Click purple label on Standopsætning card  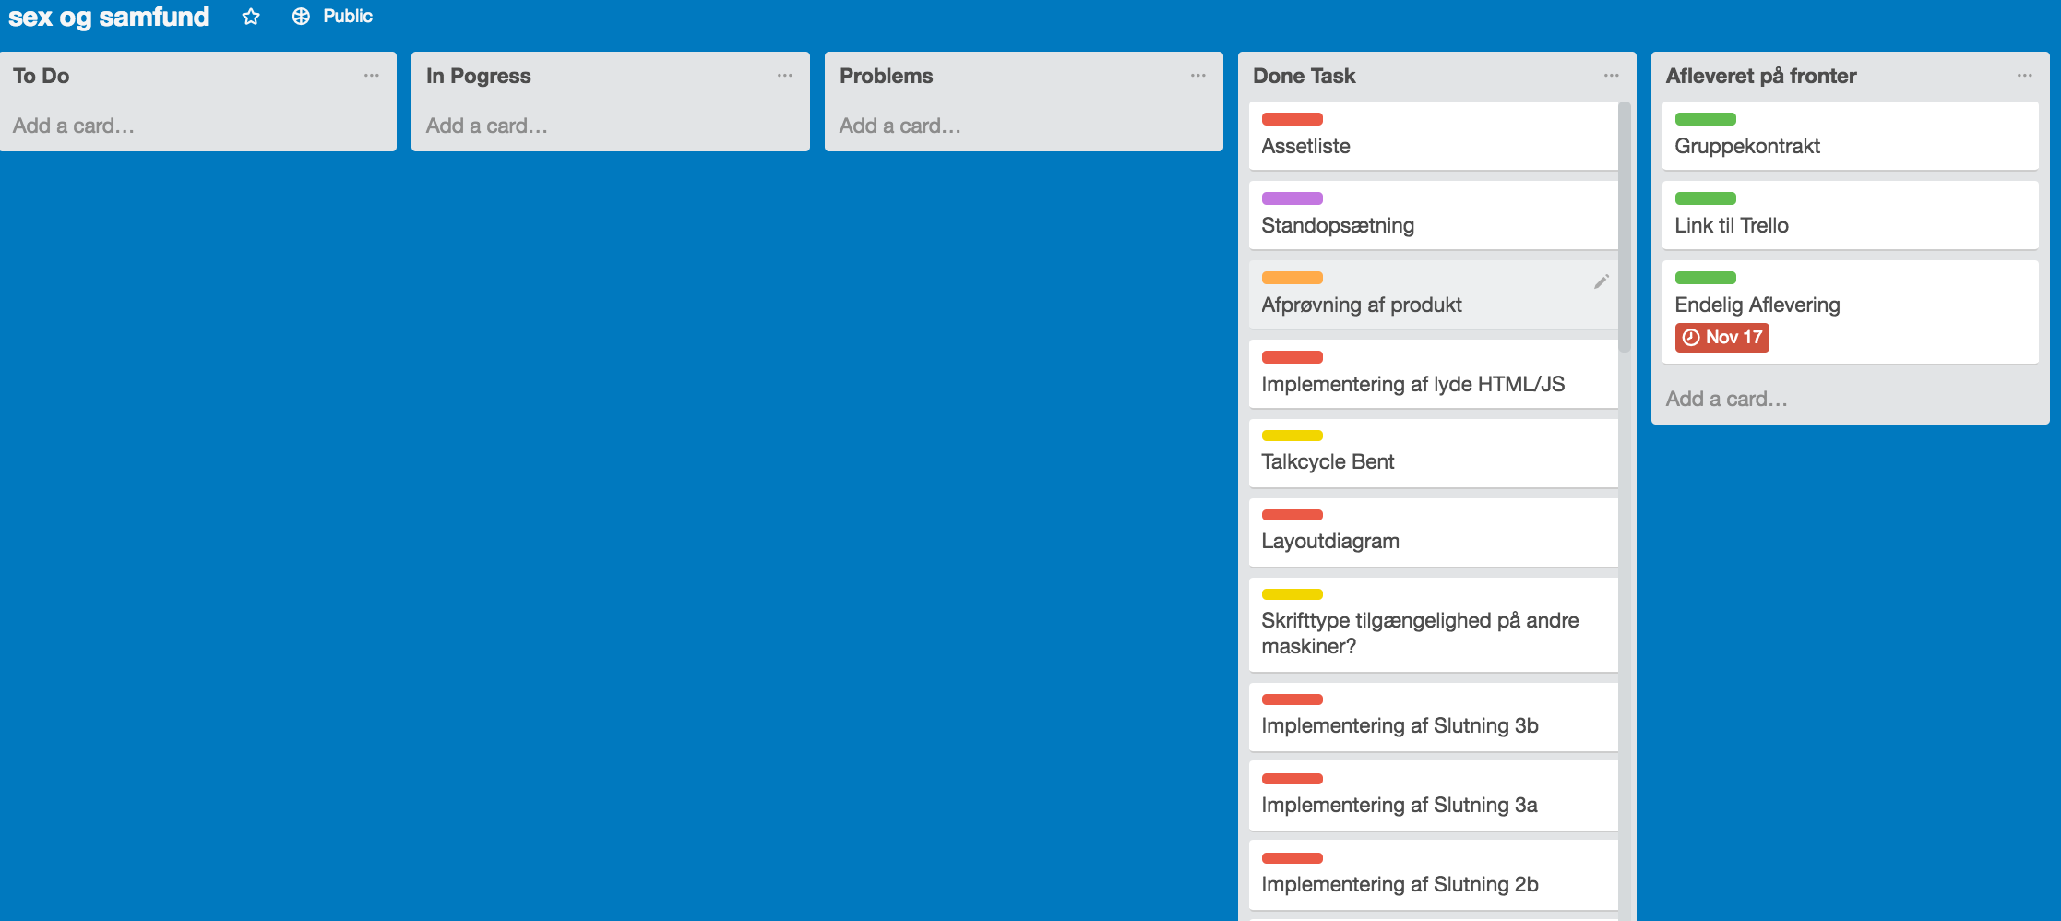coord(1293,198)
